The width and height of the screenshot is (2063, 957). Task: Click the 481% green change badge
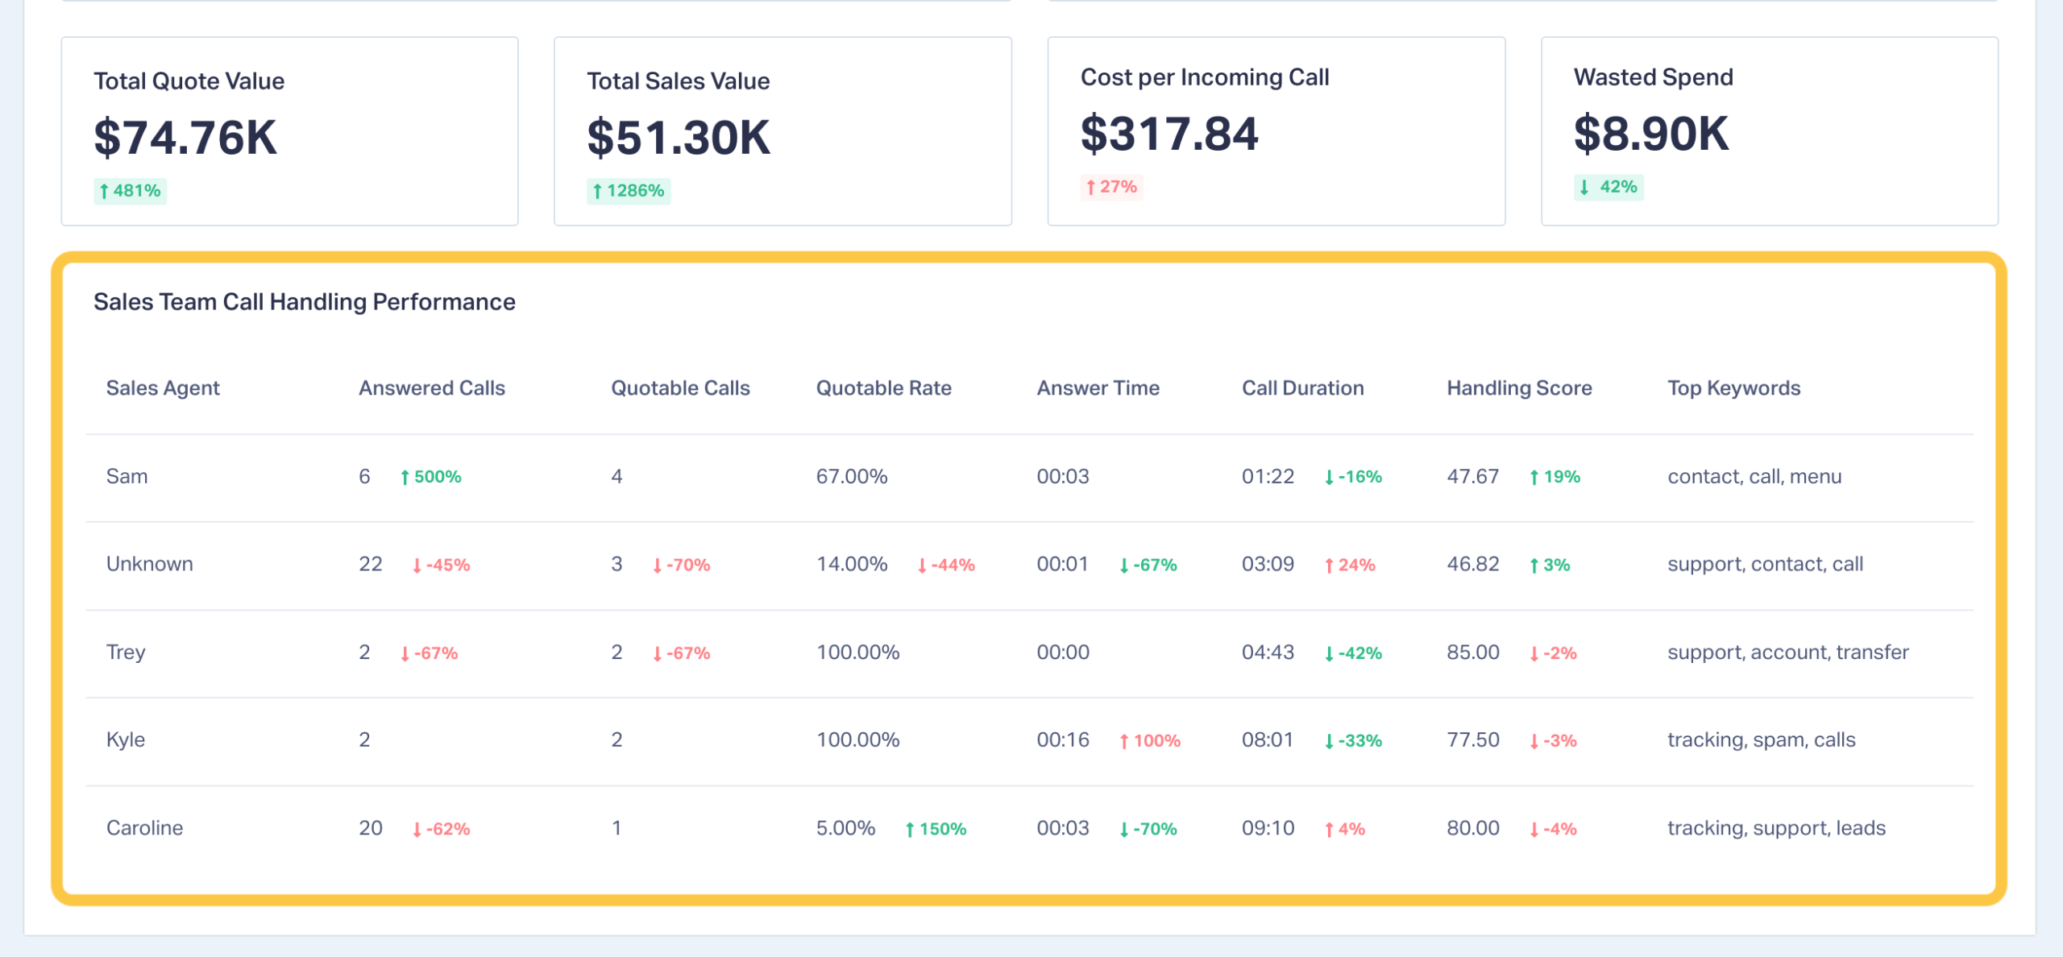[x=130, y=191]
